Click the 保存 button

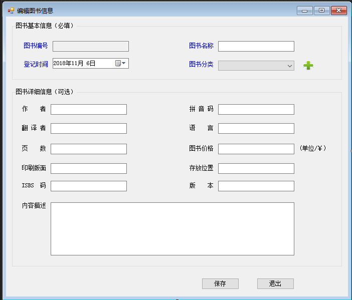coord(220,283)
